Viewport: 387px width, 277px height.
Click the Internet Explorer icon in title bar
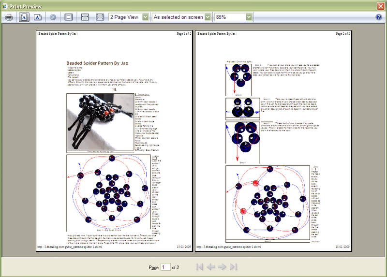5,6
